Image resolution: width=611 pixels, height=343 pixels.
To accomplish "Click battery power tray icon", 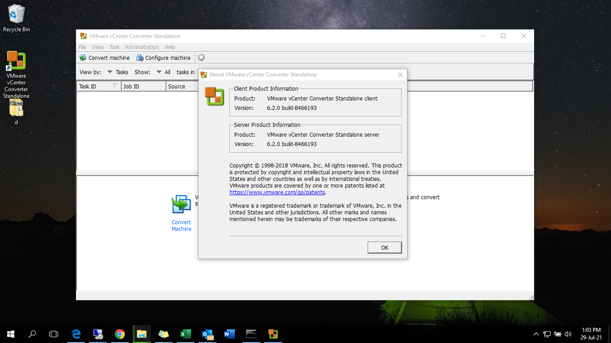I will click(x=558, y=334).
